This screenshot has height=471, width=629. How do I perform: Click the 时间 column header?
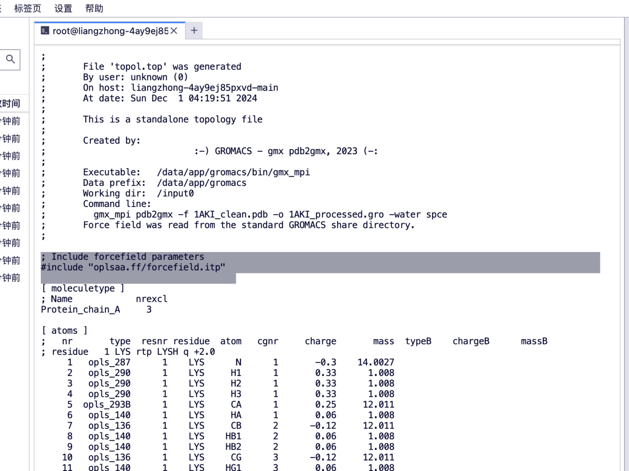11,103
